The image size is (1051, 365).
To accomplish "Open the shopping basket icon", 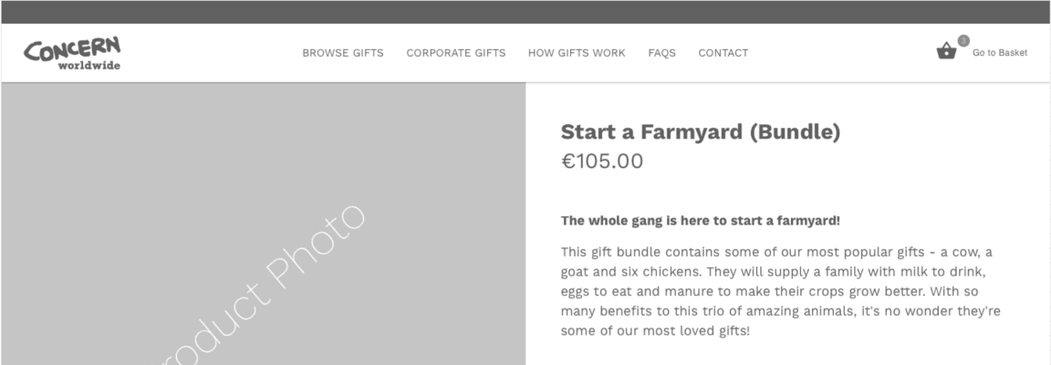I will (x=946, y=52).
